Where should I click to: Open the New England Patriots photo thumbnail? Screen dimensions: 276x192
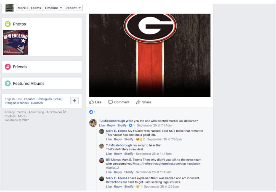15,42
